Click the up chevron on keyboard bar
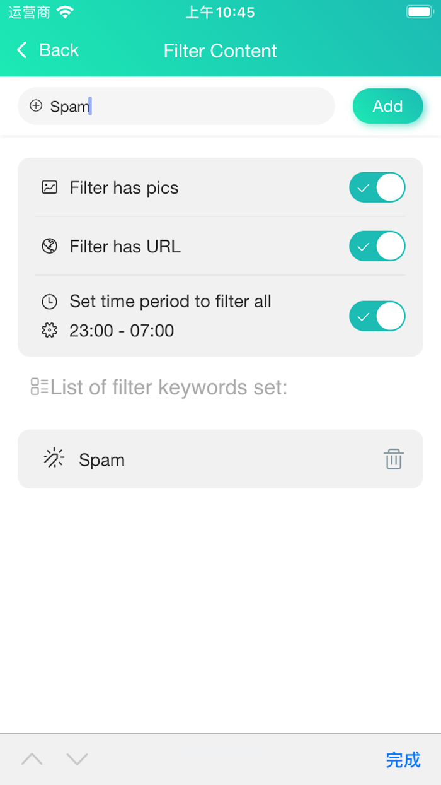The image size is (441, 785). point(31,760)
